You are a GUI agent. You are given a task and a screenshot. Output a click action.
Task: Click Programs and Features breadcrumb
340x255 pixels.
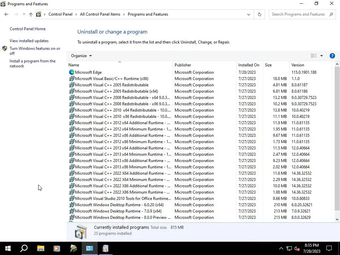pyautogui.click(x=148, y=14)
